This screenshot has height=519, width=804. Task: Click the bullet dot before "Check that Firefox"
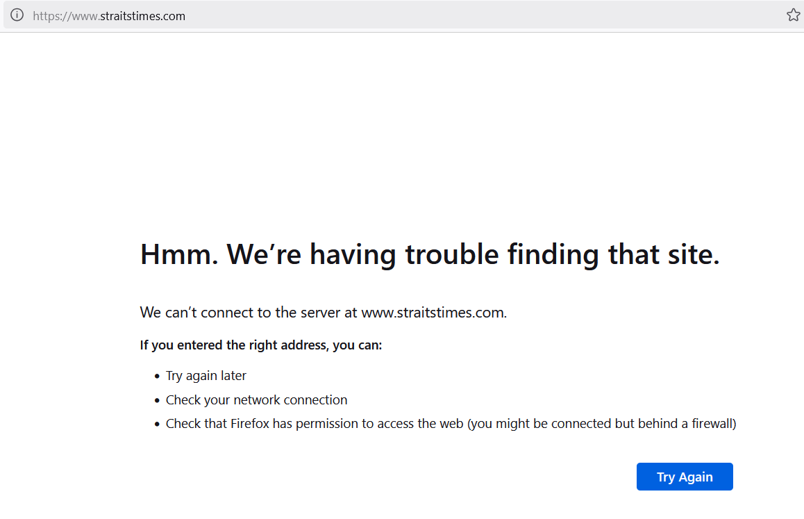point(157,424)
